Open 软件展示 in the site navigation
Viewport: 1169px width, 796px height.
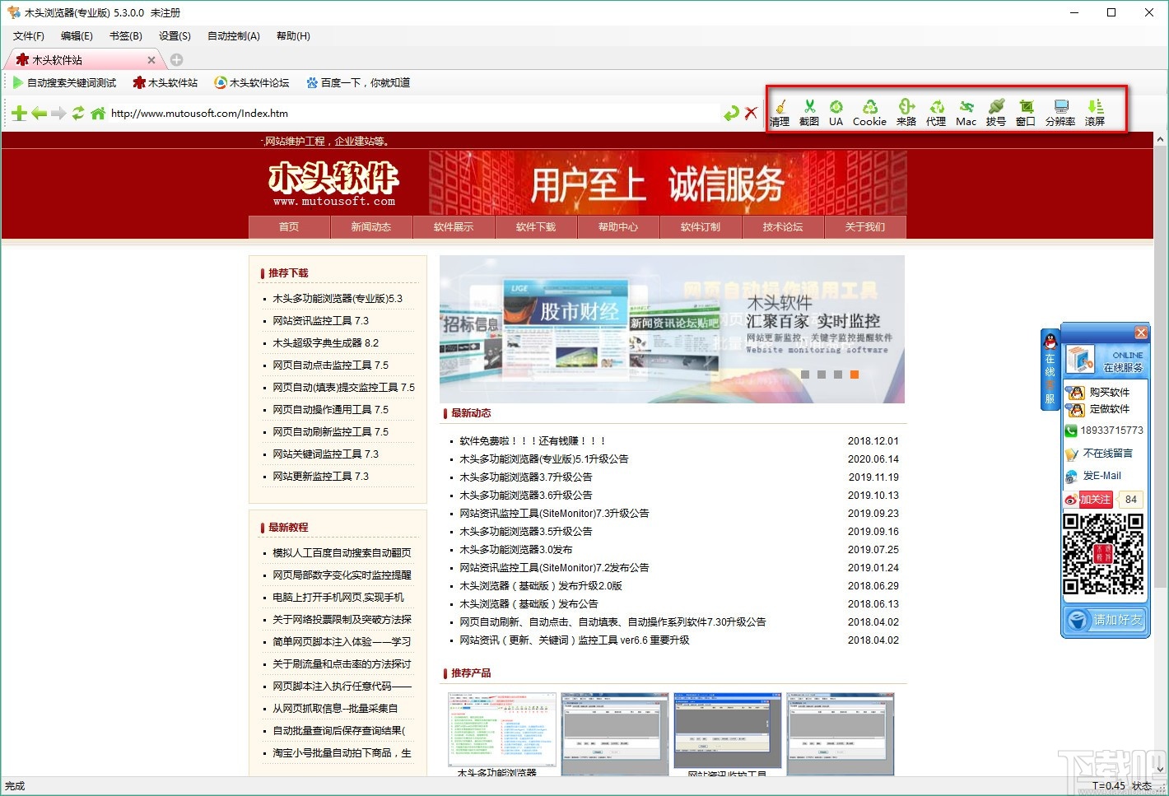[454, 227]
